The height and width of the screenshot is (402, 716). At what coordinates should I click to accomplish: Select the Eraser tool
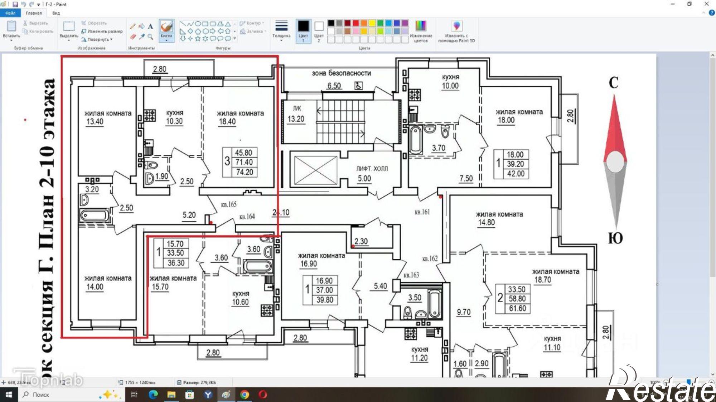tap(133, 36)
